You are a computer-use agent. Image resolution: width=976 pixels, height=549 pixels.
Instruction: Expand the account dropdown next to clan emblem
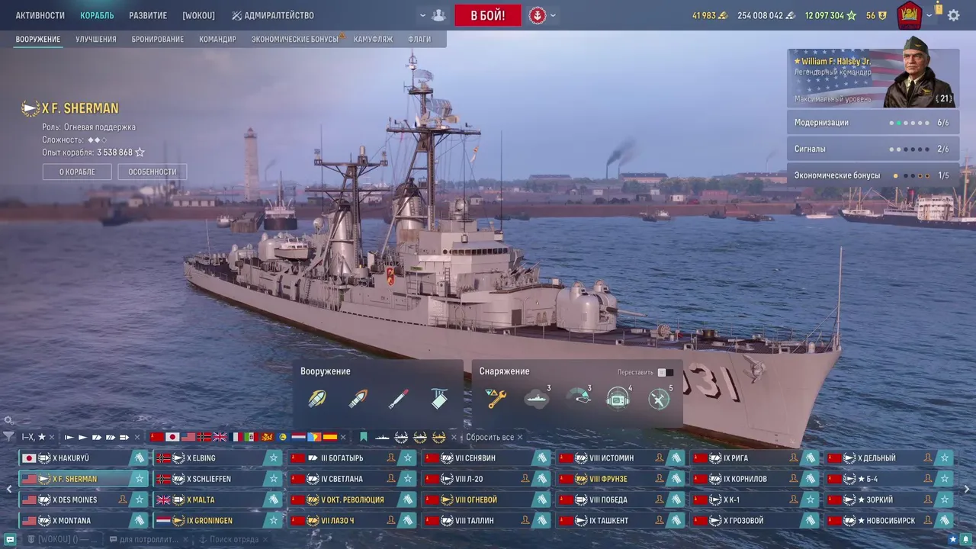pos(929,15)
